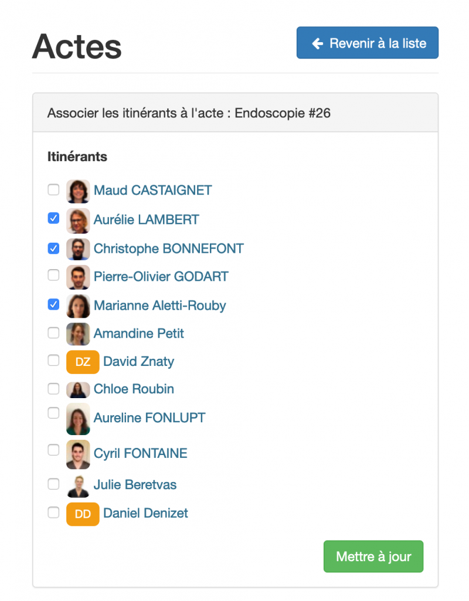Select the Chloe Roubin checkbox

(53, 388)
